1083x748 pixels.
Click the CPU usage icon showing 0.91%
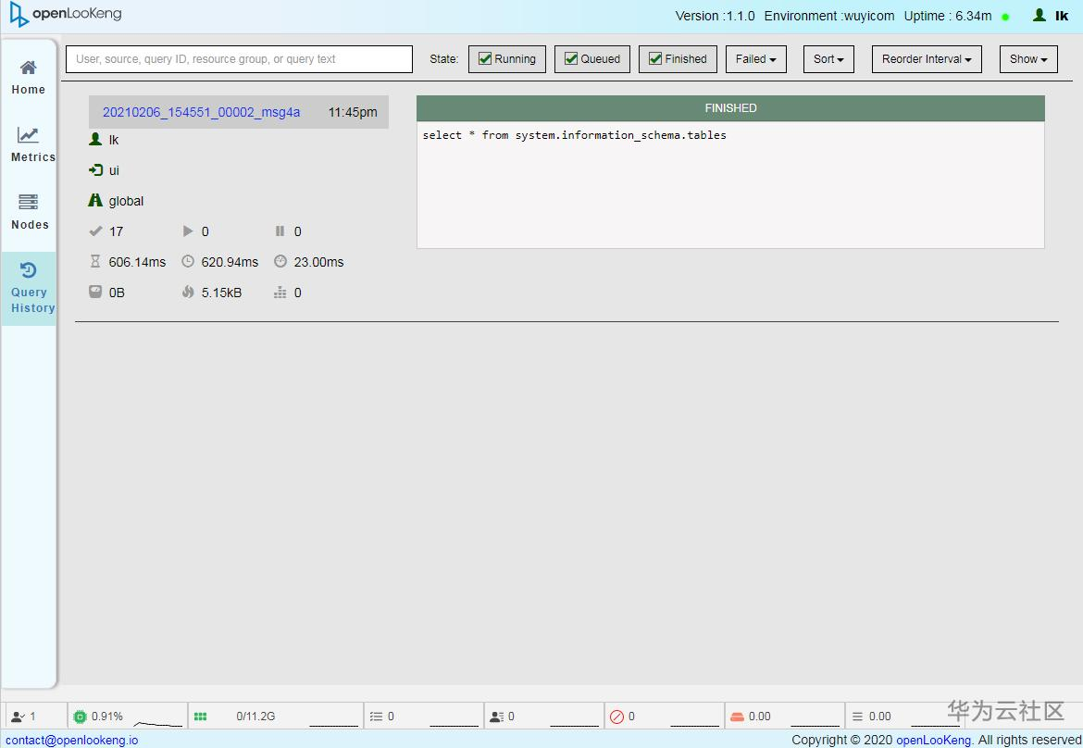tap(81, 717)
